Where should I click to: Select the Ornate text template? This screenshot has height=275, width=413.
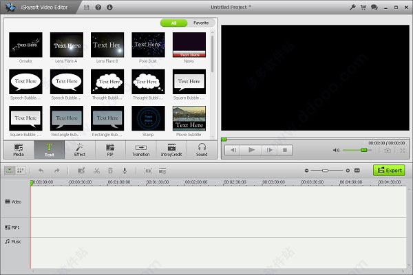pyautogui.click(x=25, y=45)
